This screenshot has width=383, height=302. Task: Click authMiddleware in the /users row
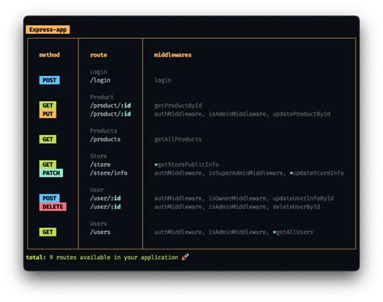[x=178, y=232]
